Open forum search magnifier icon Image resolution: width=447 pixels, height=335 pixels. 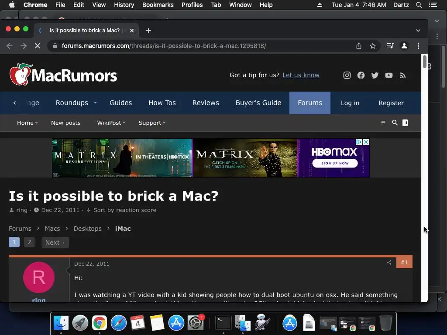395,123
